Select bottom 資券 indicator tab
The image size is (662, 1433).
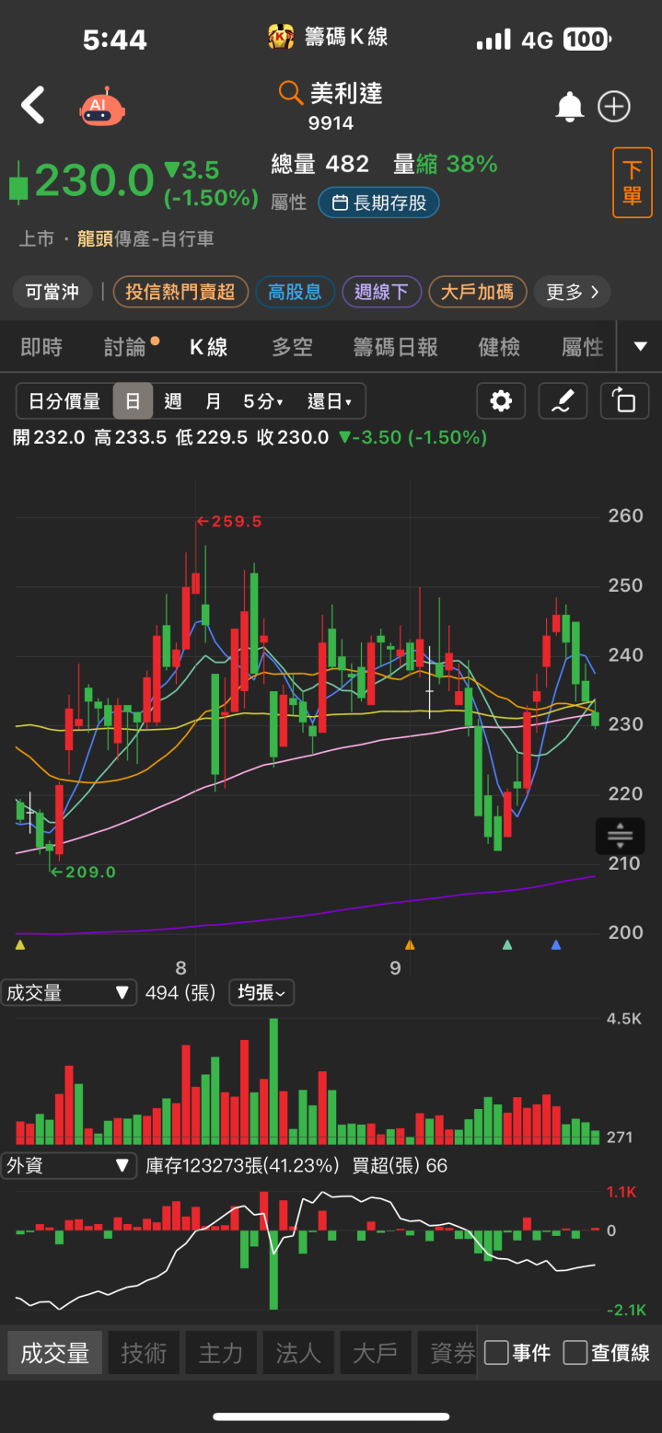(447, 1352)
